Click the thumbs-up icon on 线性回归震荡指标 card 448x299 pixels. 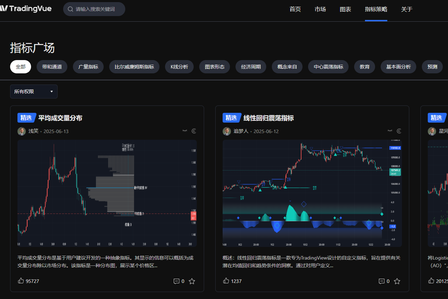pos(226,281)
